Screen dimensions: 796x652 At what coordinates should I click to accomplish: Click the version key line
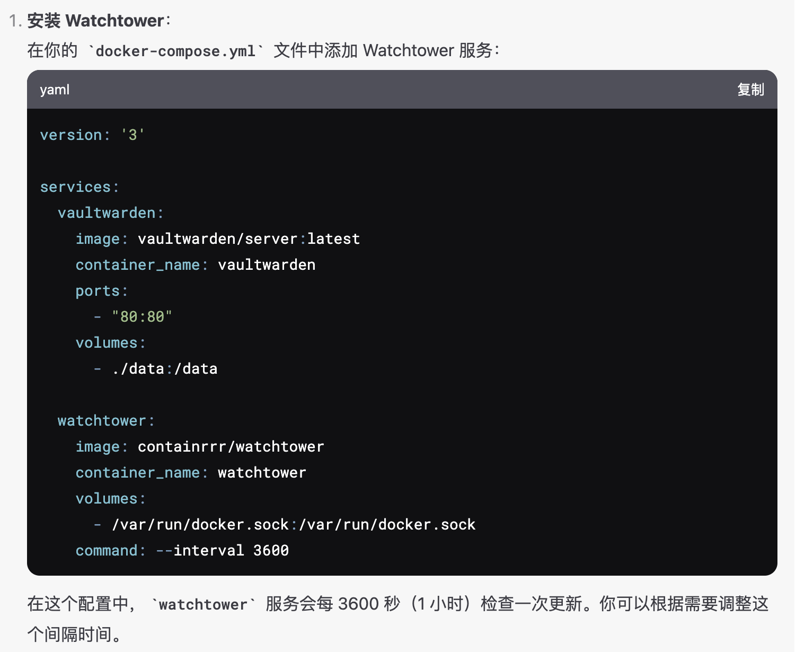(92, 135)
